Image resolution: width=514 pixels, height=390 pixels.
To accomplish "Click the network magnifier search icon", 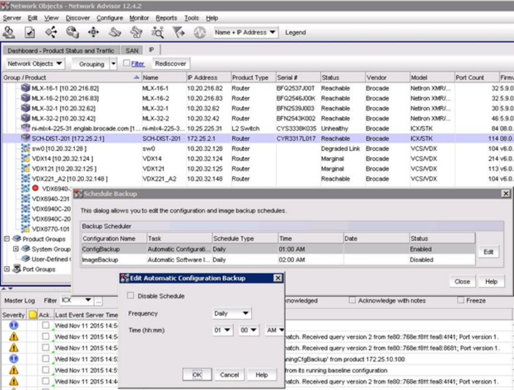I will point(157,32).
